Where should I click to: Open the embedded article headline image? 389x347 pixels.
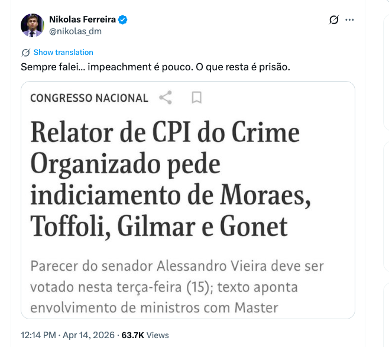point(188,177)
